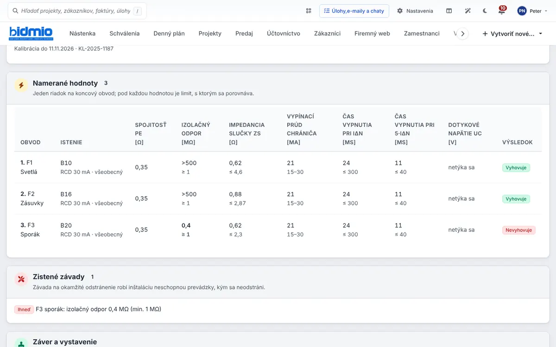
Task: Click the bidmio logo
Action: (x=32, y=33)
